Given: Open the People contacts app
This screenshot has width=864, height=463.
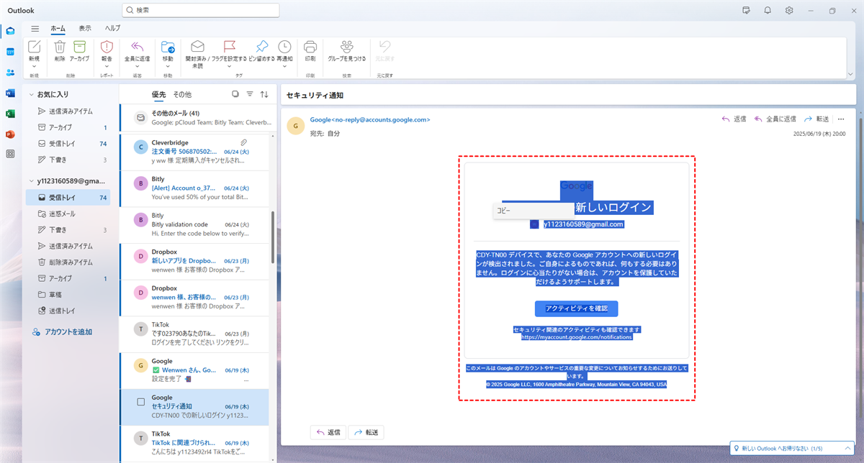Looking at the screenshot, I should pyautogui.click(x=10, y=72).
